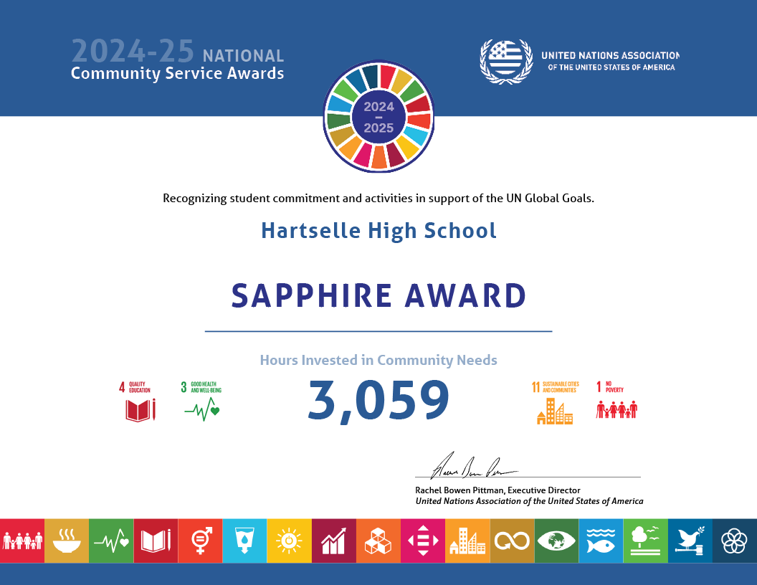Click the yellow sun power icon
Image resolution: width=757 pixels, height=585 pixels.
(x=289, y=541)
